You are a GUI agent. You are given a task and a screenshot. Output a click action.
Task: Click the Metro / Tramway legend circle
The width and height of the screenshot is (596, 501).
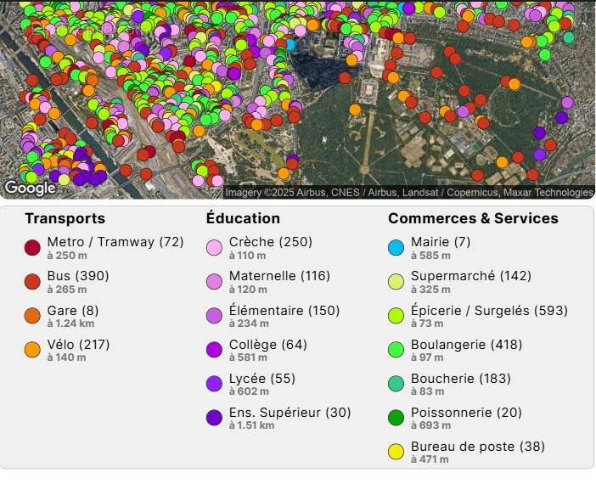pos(32,248)
